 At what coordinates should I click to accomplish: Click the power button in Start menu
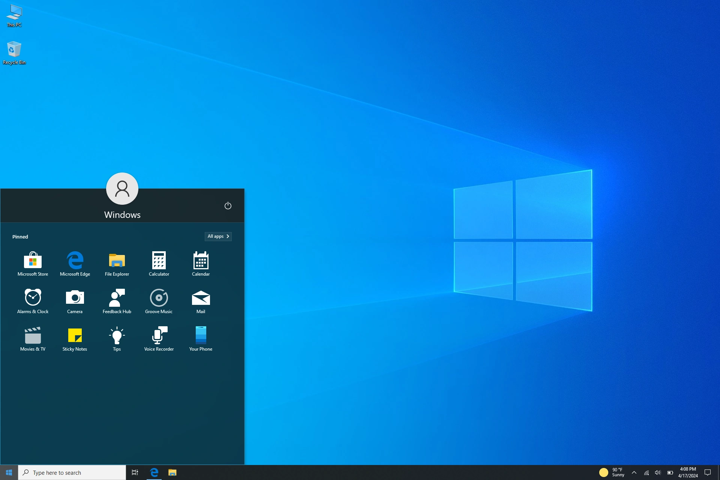click(x=228, y=205)
